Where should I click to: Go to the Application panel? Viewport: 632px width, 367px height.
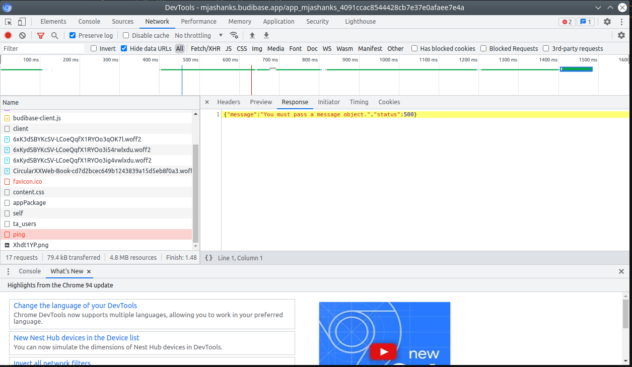(278, 22)
